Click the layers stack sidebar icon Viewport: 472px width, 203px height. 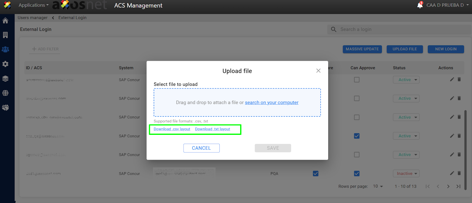tap(5, 79)
